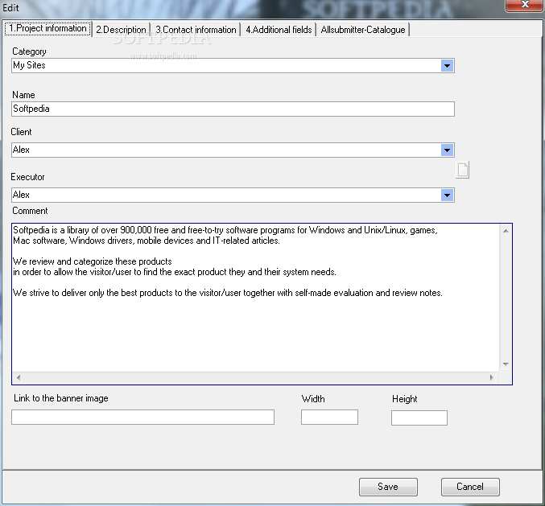Click the Width input box
The width and height of the screenshot is (545, 506).
(329, 417)
